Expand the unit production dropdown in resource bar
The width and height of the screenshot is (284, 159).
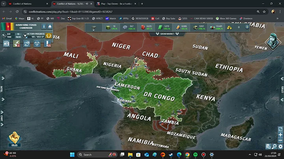pyautogui.click(x=93, y=28)
